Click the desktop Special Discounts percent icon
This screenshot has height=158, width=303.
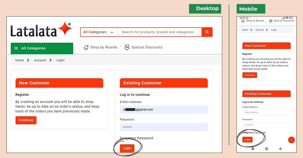[x=127, y=47]
